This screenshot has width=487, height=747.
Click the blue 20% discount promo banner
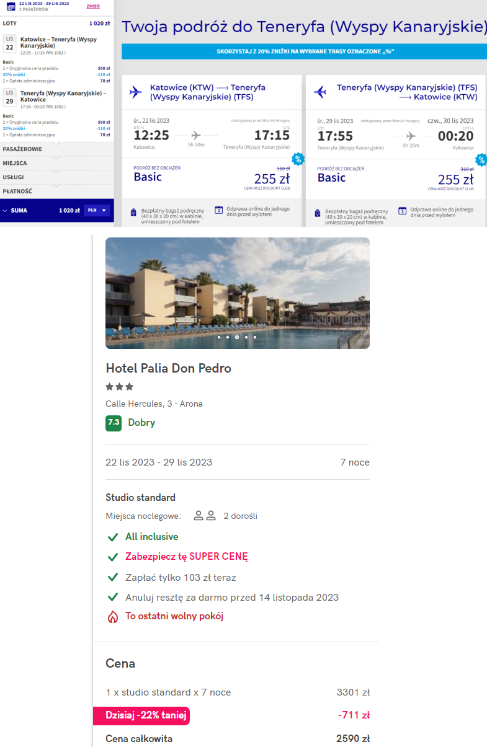click(x=304, y=51)
